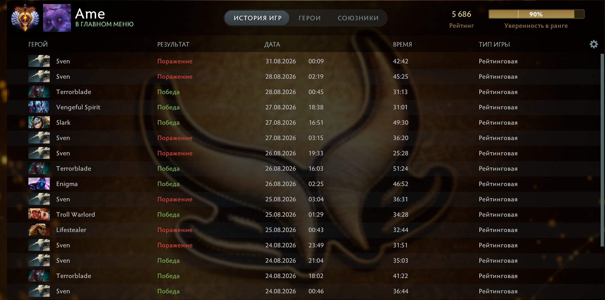Click the 25:28 match duration
The height and width of the screenshot is (300, 605).
click(x=401, y=153)
